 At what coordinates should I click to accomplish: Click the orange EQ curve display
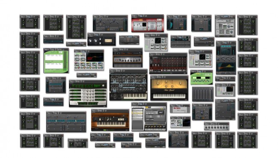point(226,67)
